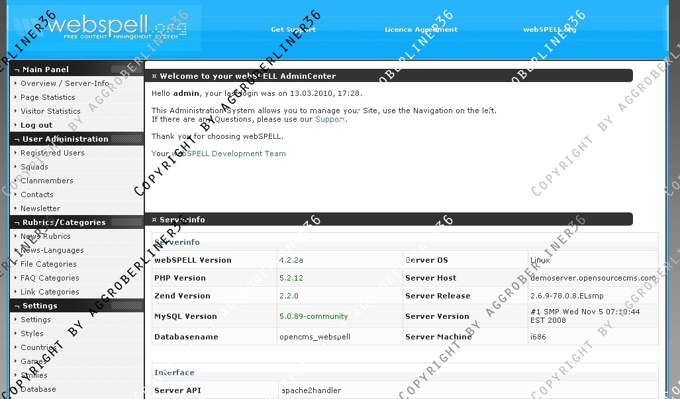Open FAQ Categories
The image size is (680, 399).
point(50,278)
